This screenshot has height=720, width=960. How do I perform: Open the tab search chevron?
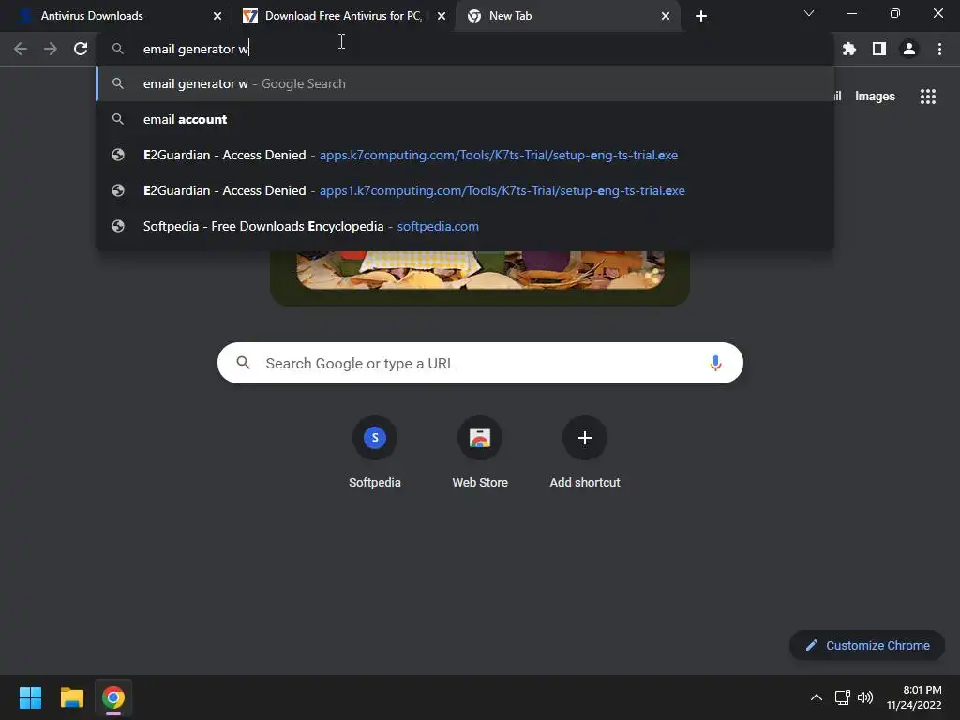tap(809, 13)
